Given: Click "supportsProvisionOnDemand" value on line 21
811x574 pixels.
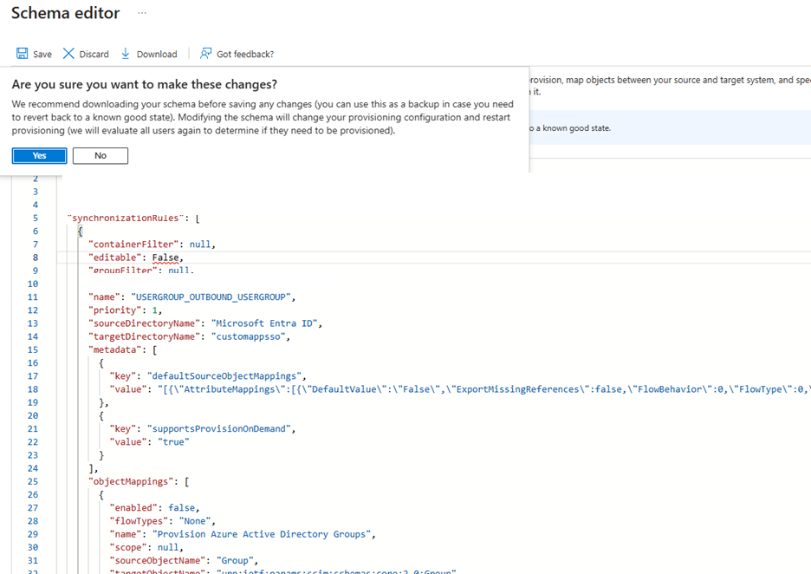Looking at the screenshot, I should (x=219, y=428).
